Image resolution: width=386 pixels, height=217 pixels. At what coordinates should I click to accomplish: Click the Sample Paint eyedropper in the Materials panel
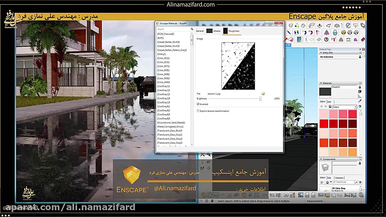tap(360, 101)
